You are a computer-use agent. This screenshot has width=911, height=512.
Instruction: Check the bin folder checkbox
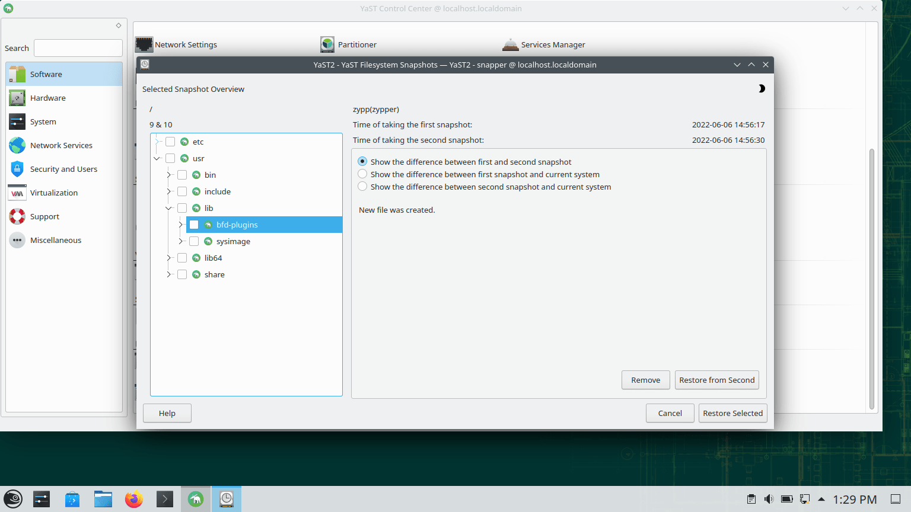point(182,175)
